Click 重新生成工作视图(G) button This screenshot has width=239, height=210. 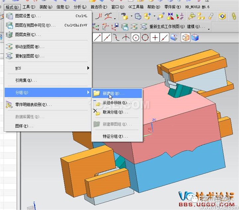[x=167, y=27]
